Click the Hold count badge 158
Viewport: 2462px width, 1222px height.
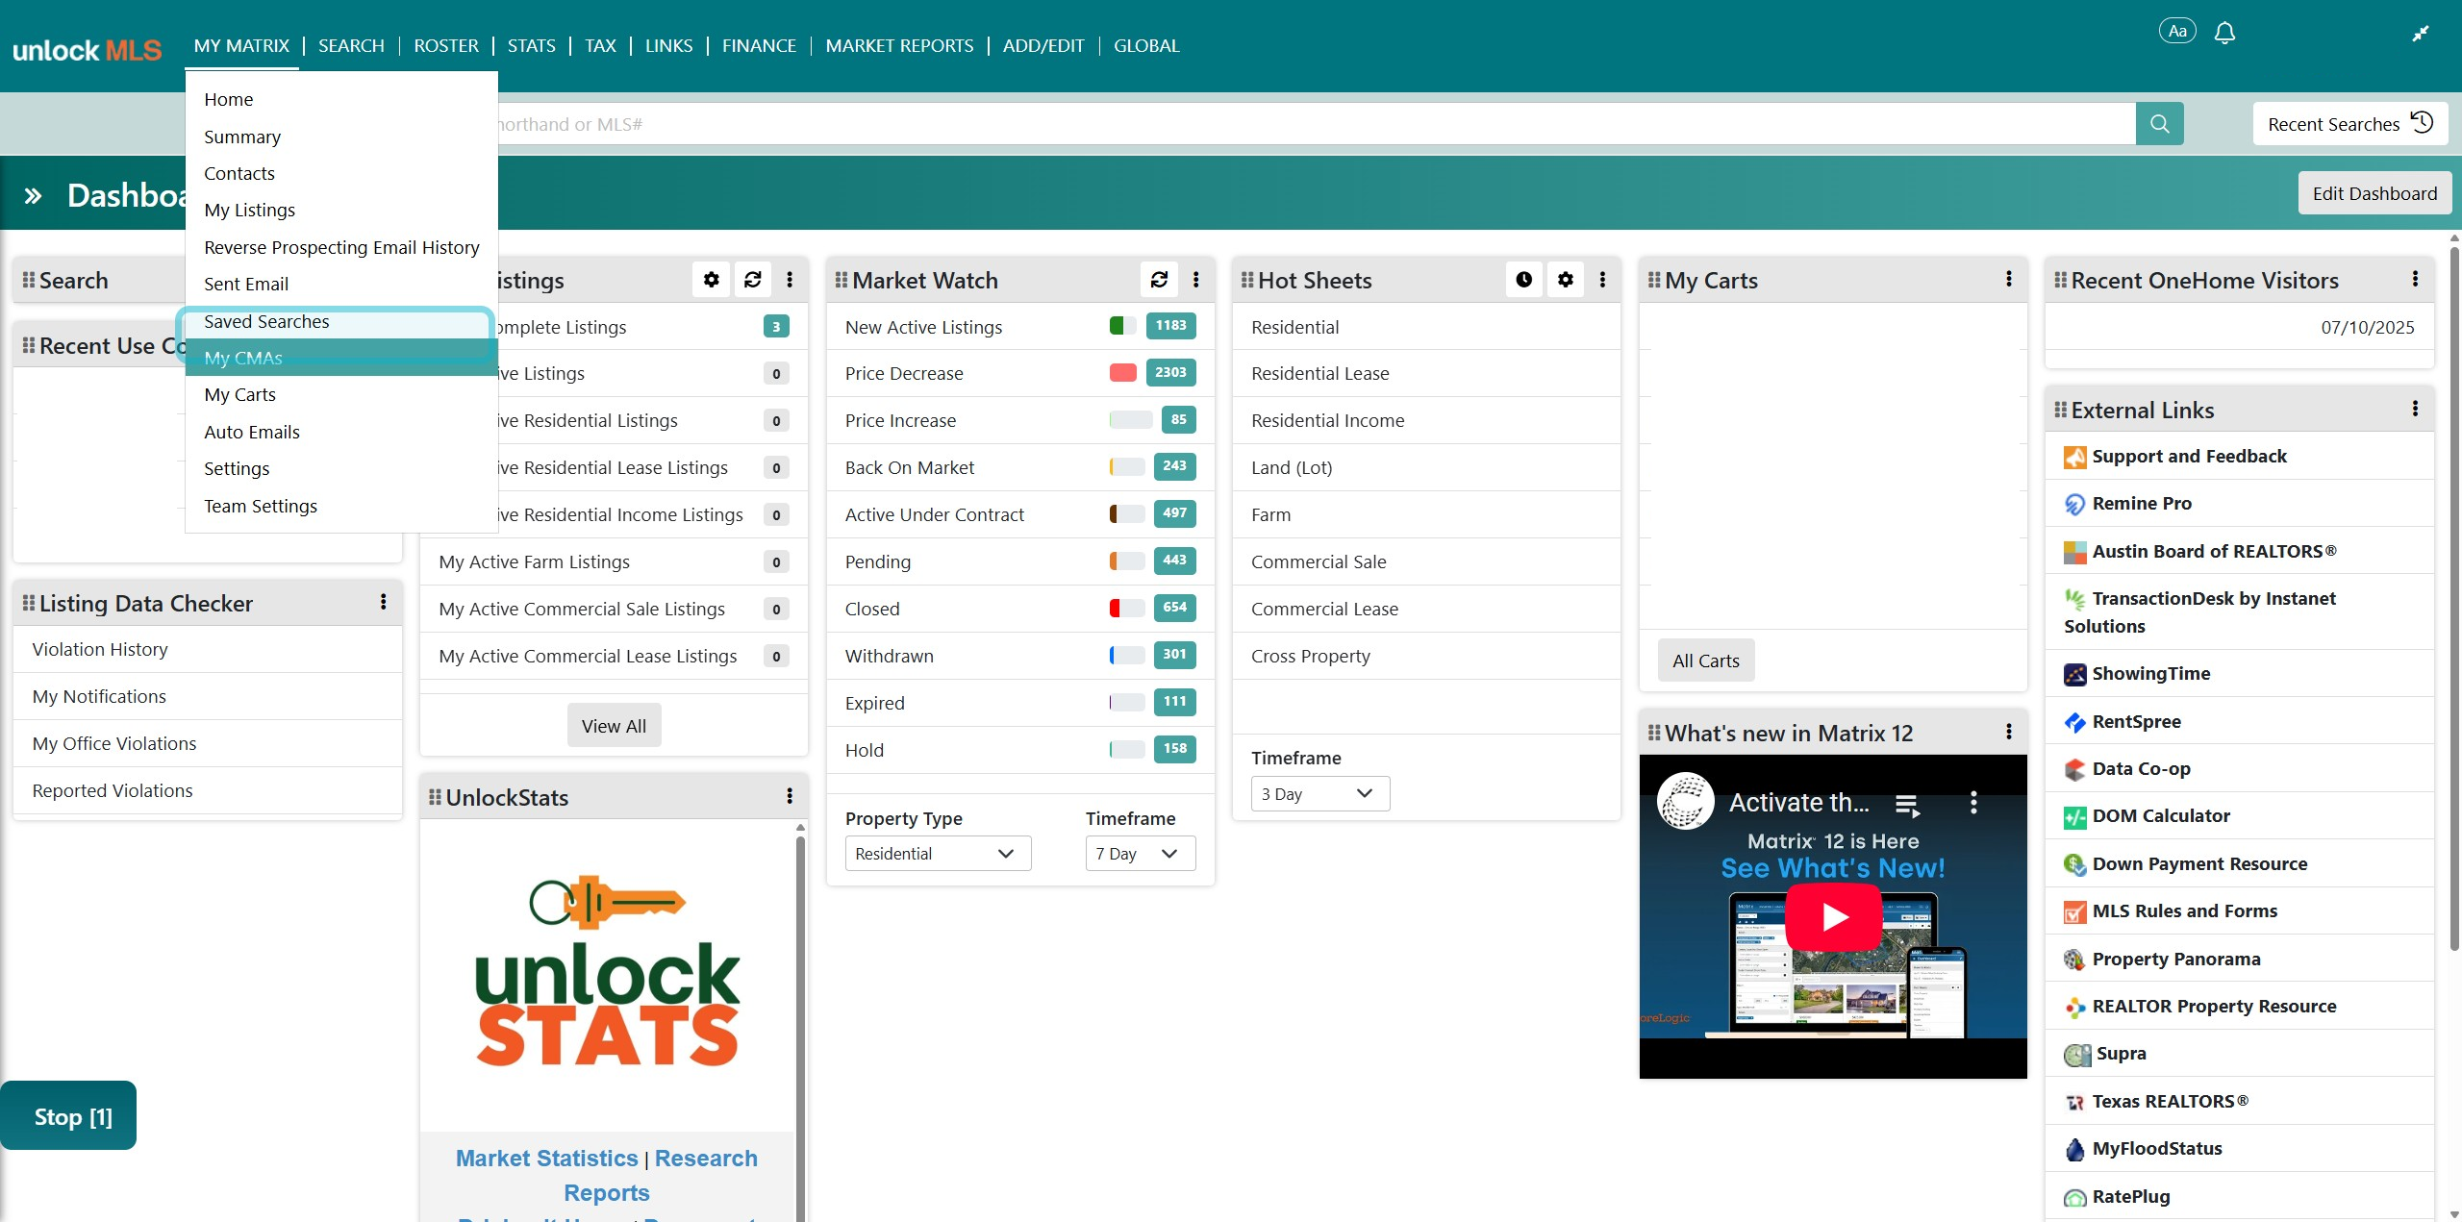tap(1174, 749)
